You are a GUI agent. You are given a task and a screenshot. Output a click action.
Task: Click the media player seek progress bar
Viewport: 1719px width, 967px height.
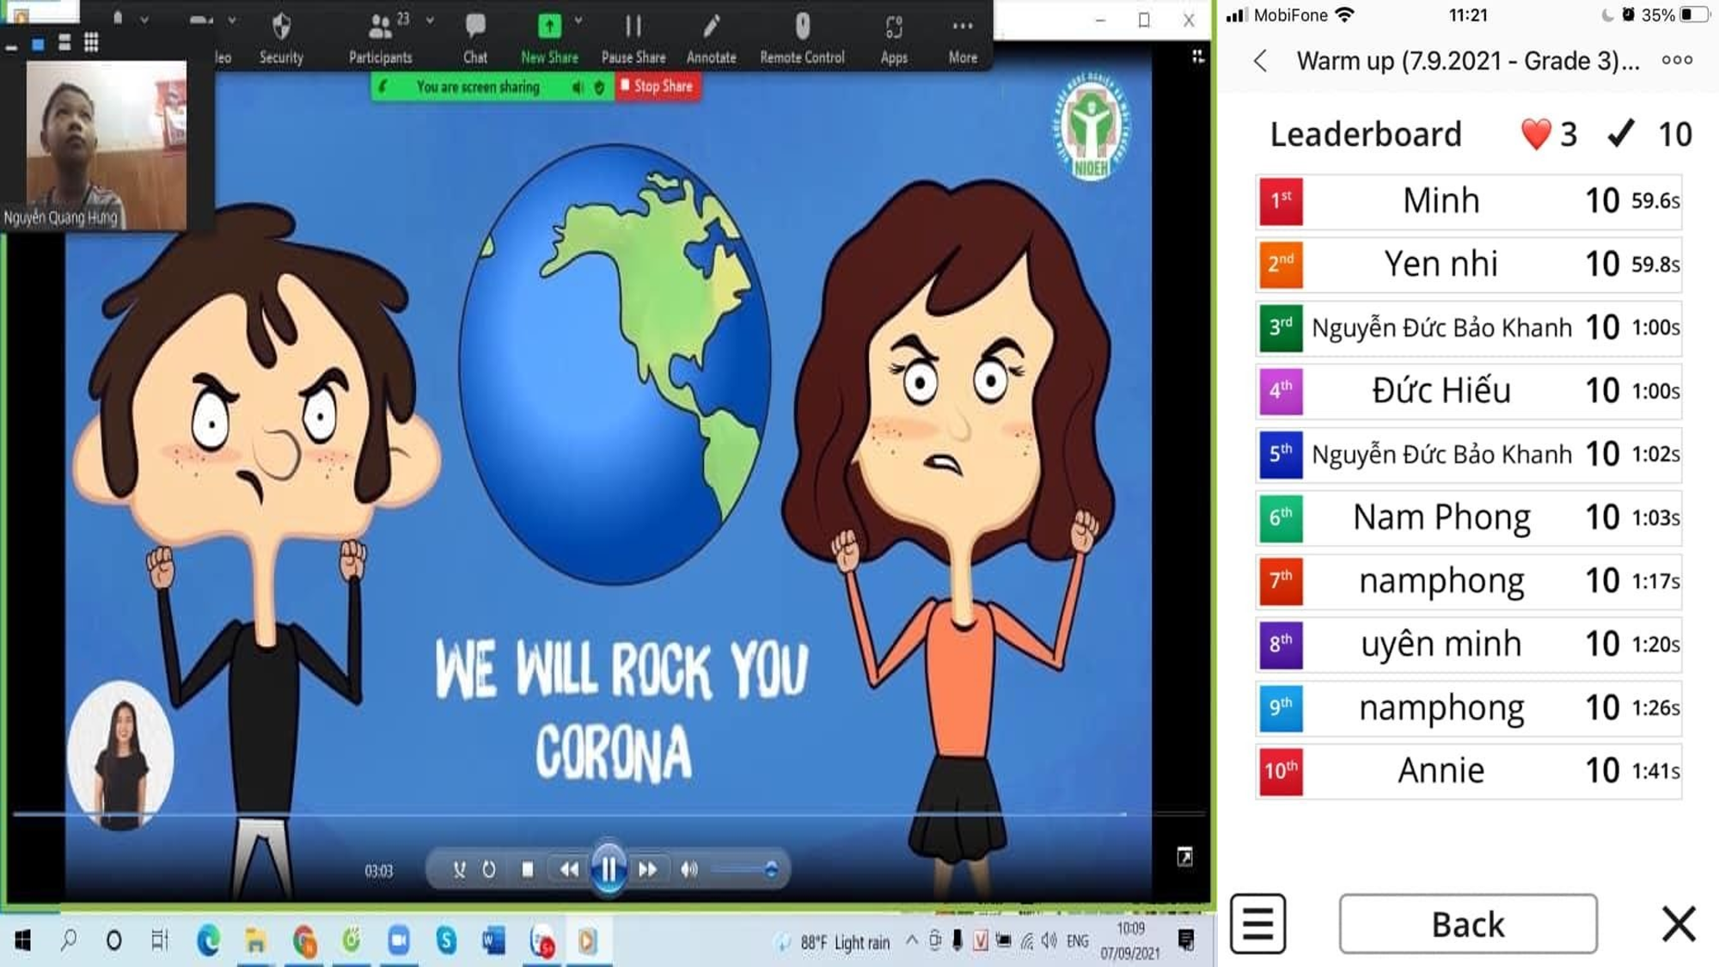pos(609,813)
